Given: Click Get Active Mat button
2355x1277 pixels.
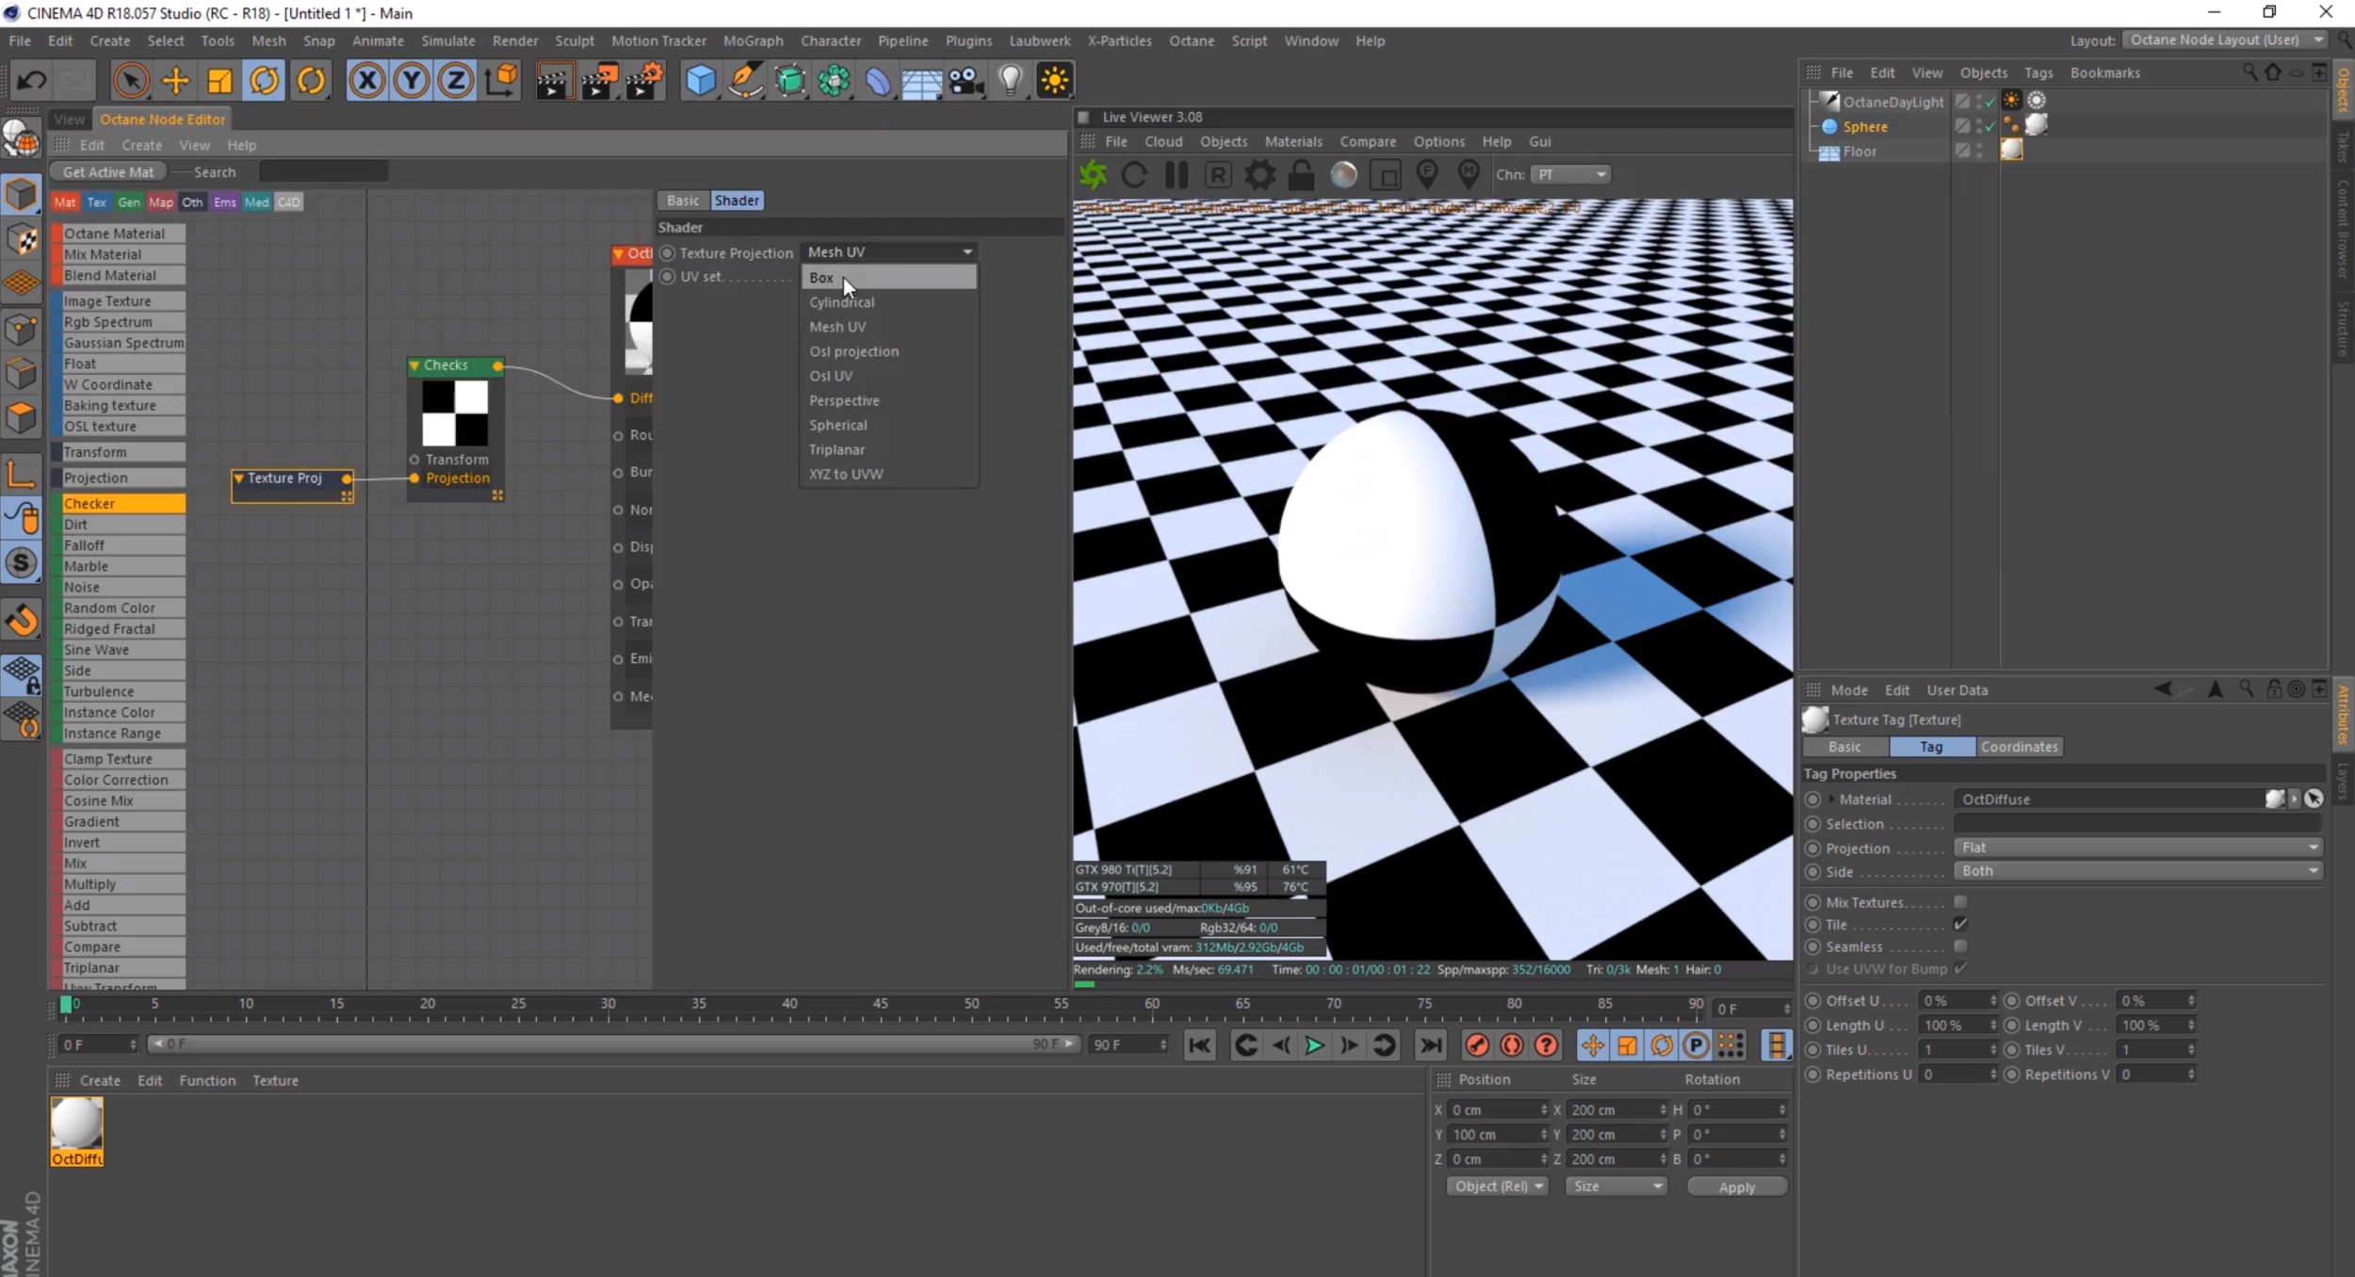Looking at the screenshot, I should [x=108, y=172].
